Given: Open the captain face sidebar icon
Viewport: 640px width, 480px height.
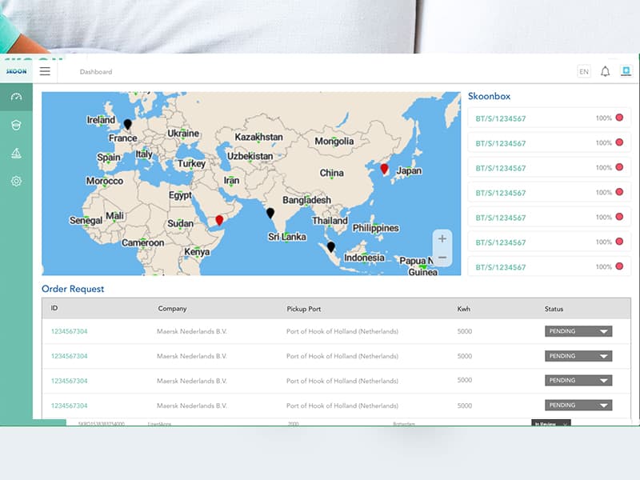Looking at the screenshot, I should click(x=16, y=125).
